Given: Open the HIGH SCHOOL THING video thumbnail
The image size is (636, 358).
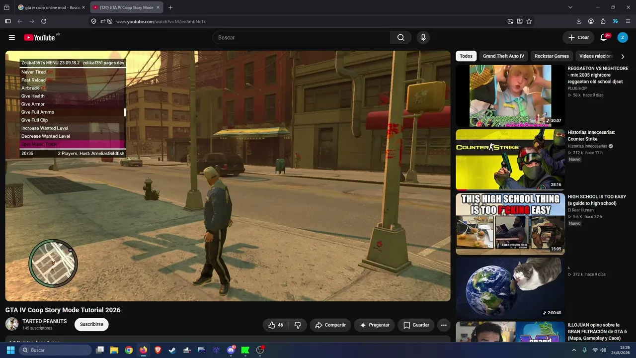Looking at the screenshot, I should [510, 224].
